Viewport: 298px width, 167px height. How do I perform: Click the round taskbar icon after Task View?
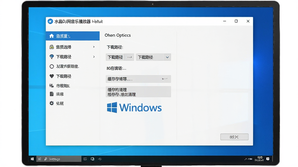93,159
